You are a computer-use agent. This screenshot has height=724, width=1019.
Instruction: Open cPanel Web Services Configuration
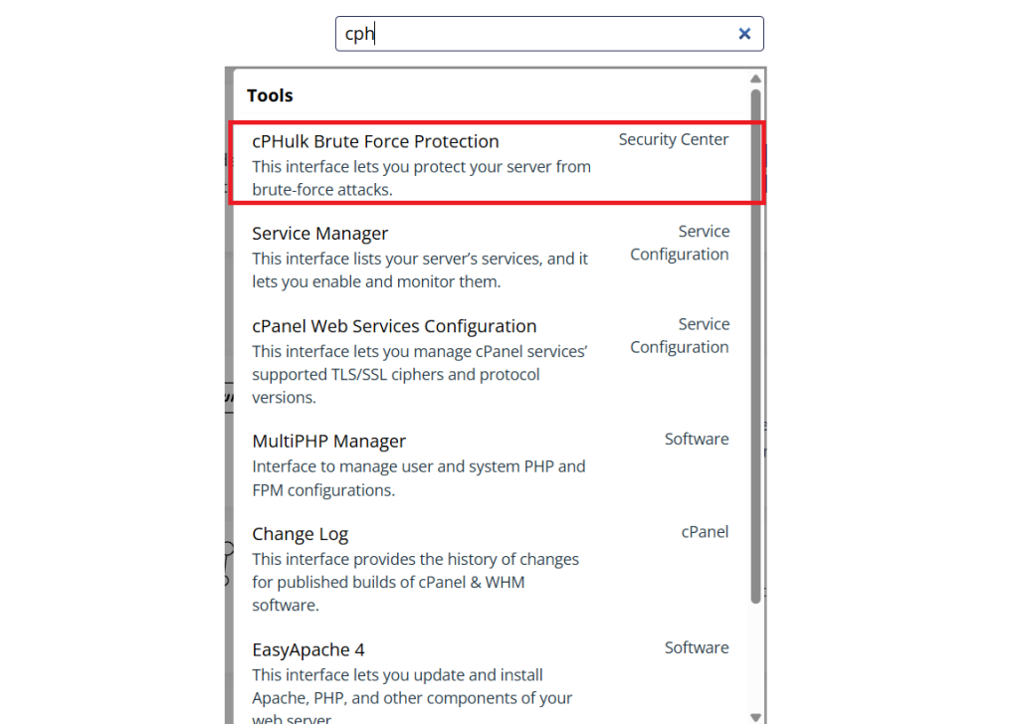(394, 326)
